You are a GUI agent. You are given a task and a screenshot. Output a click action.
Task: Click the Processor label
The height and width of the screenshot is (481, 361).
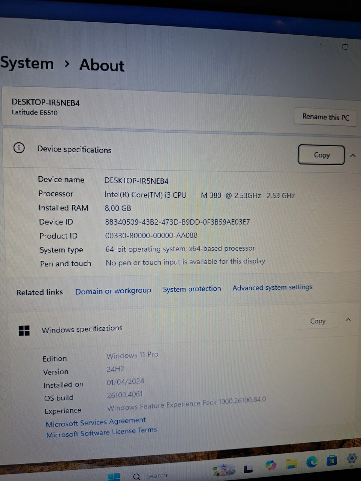coord(56,194)
